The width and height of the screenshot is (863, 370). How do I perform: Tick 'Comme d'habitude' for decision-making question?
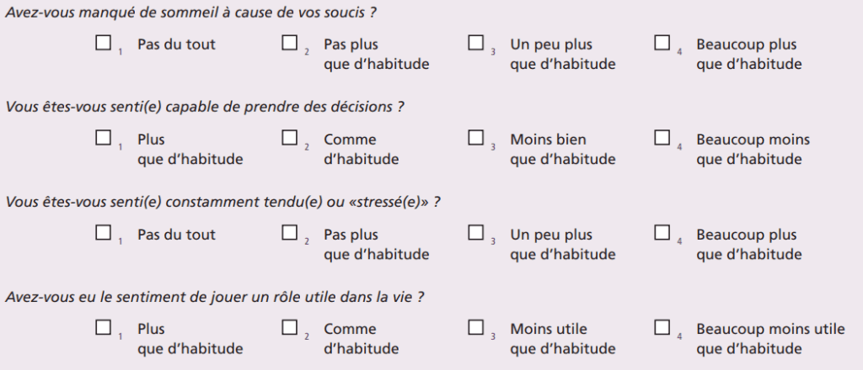(x=290, y=138)
